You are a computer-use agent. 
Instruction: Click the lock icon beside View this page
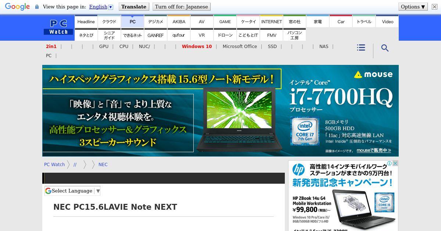pyautogui.click(x=37, y=7)
